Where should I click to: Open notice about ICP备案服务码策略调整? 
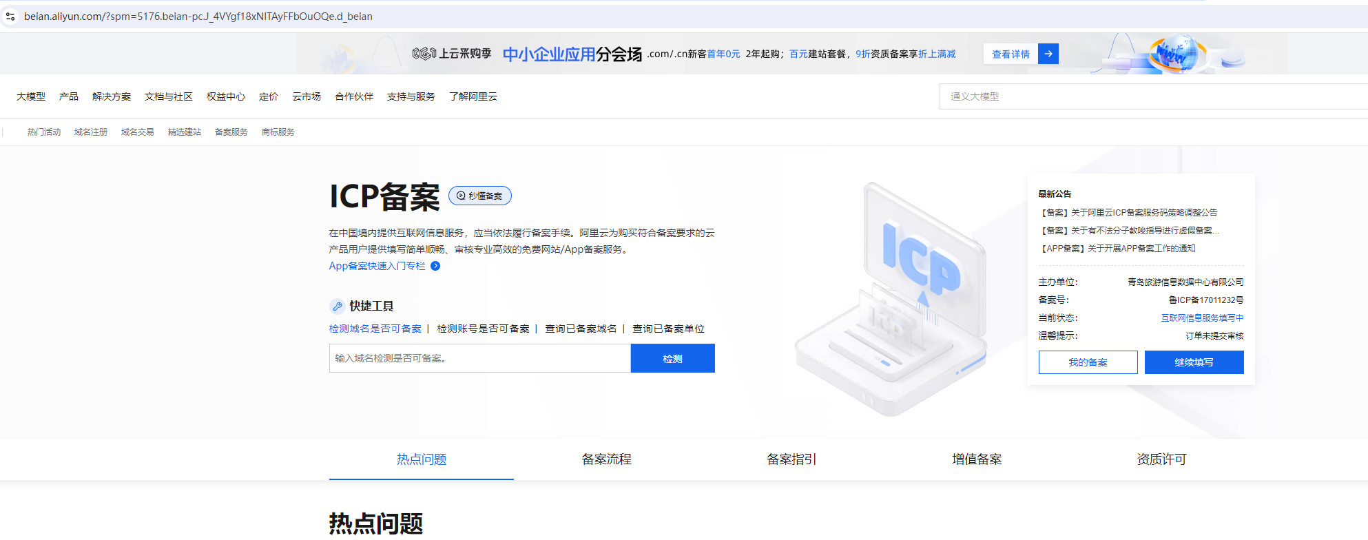pyautogui.click(x=1128, y=213)
